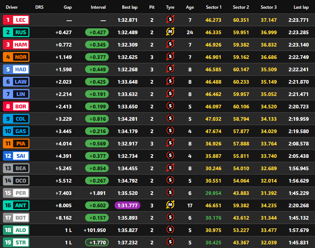Image resolution: width=315 pixels, height=248 pixels.
Task: Sort by the Gap column header
Action: coord(68,7)
